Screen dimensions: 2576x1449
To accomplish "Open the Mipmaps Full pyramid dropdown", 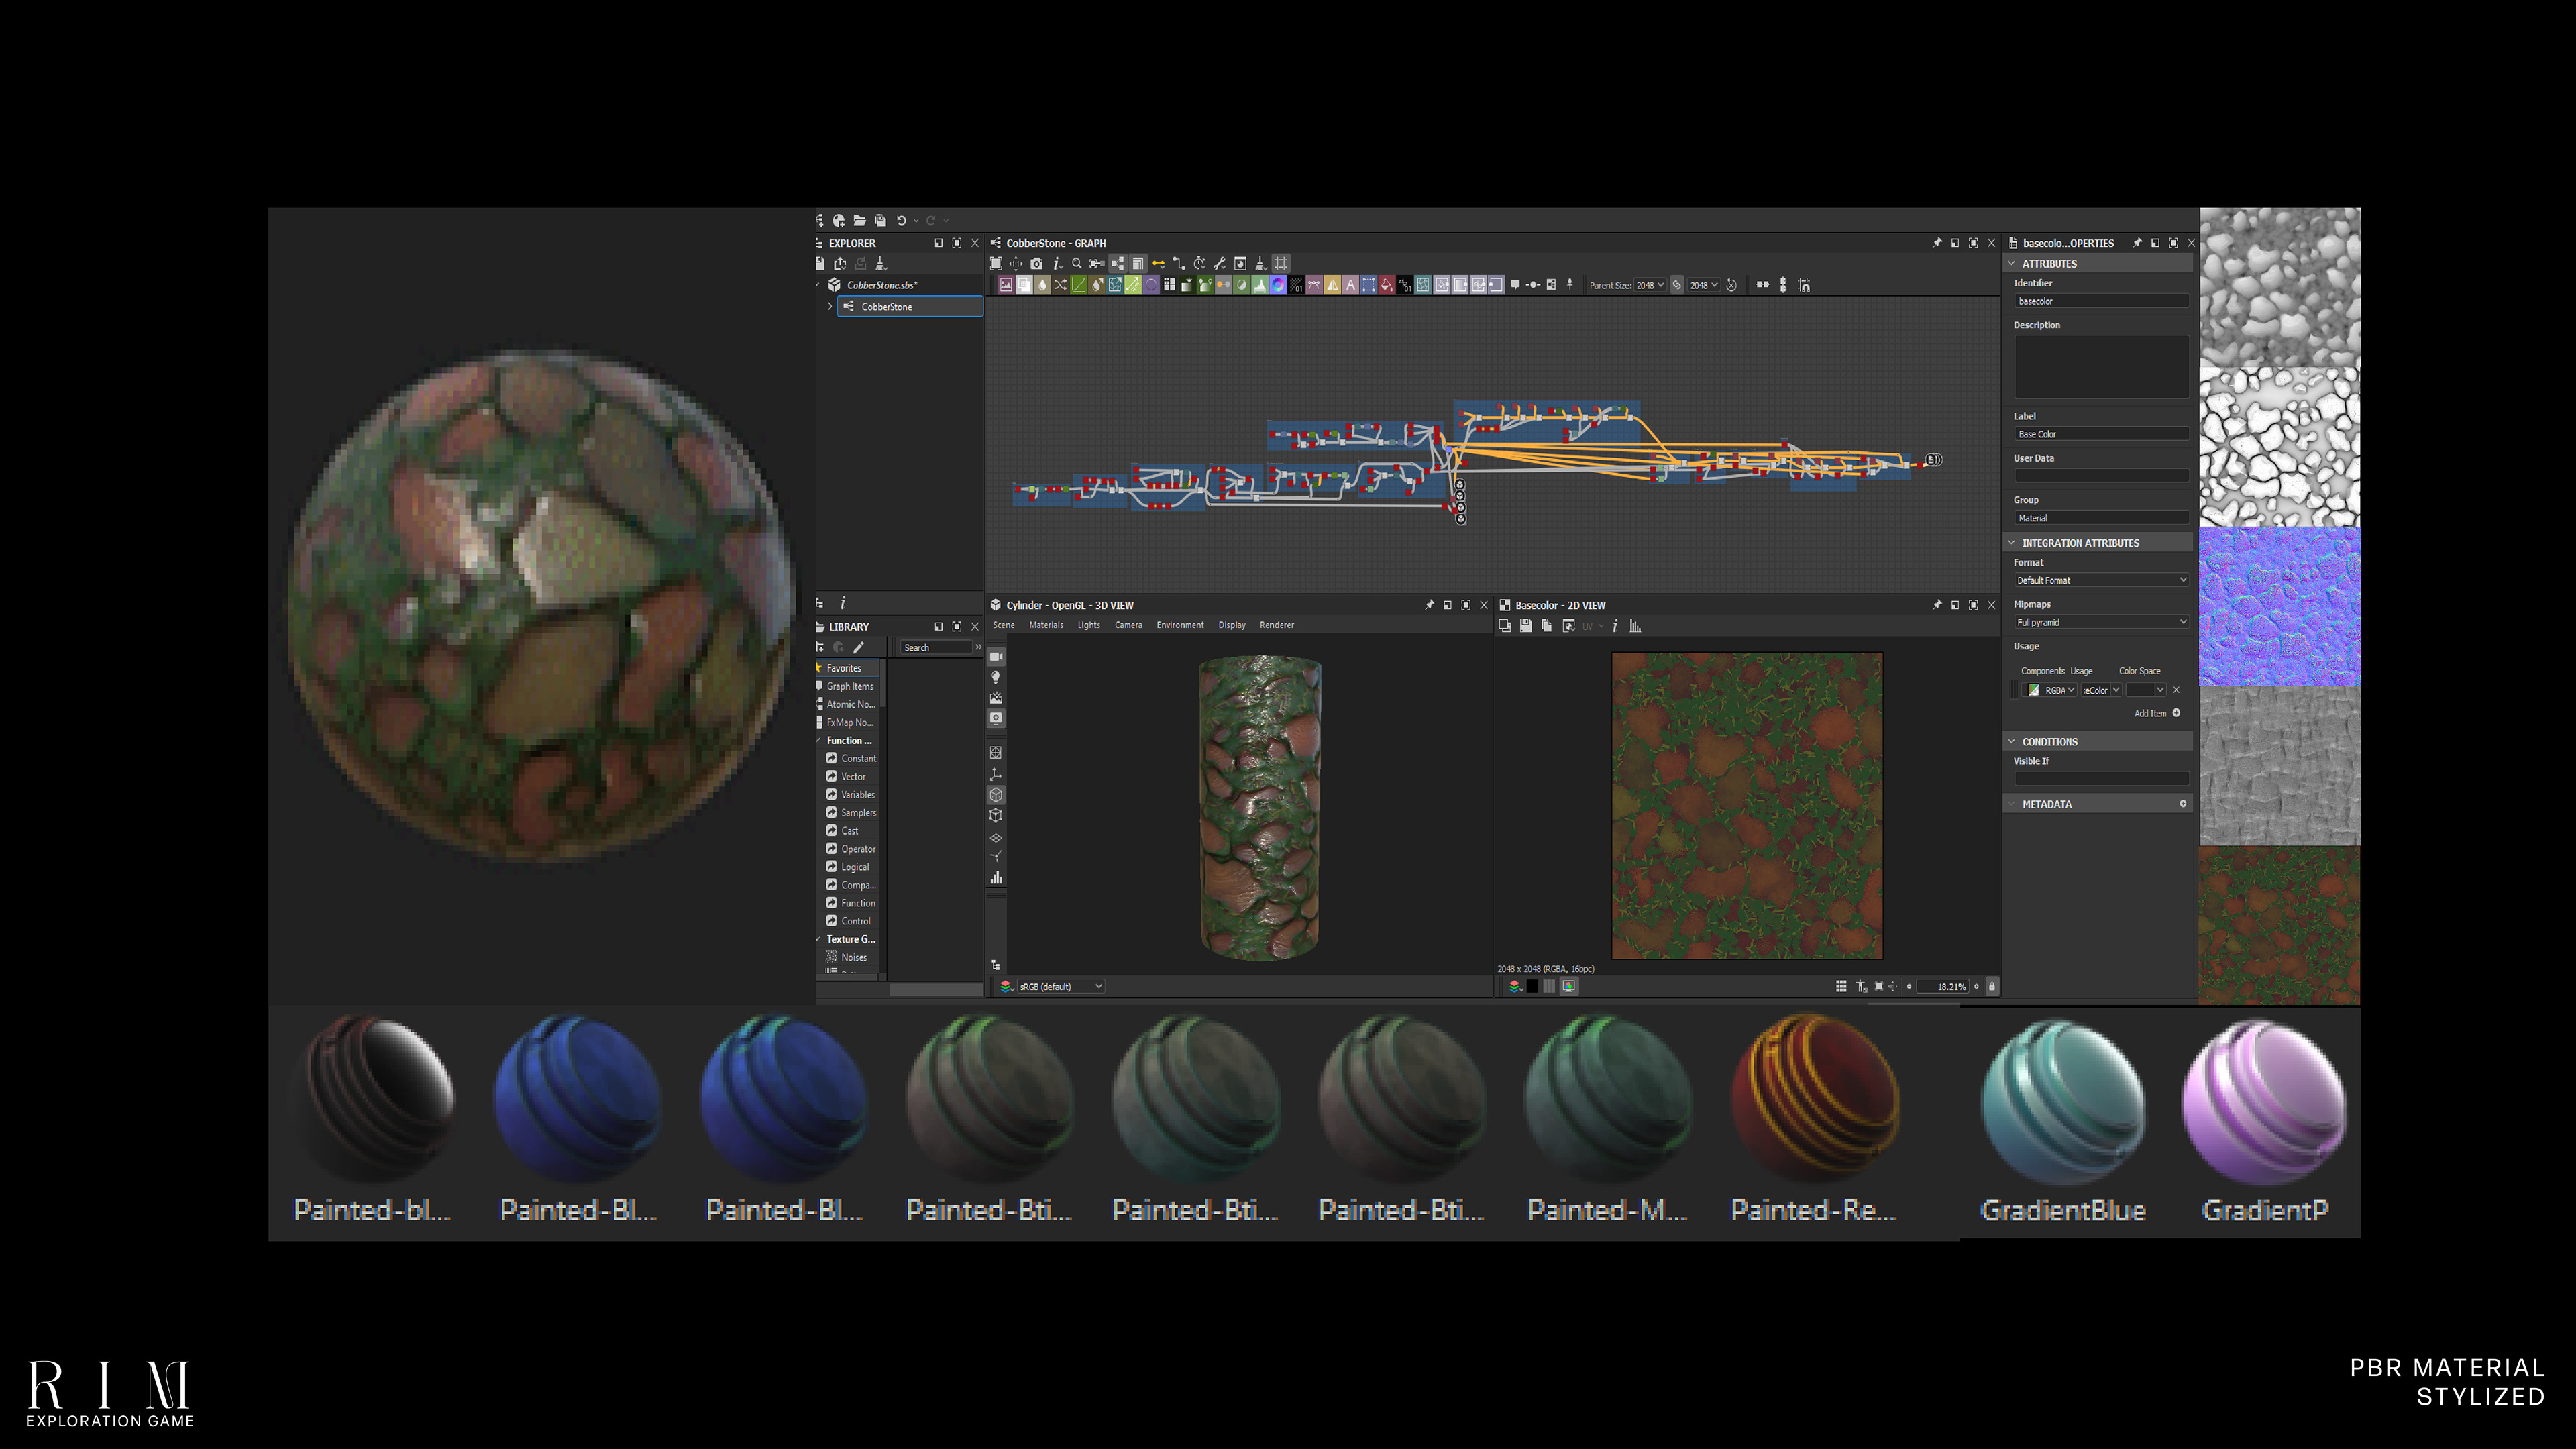I will click(x=2101, y=622).
